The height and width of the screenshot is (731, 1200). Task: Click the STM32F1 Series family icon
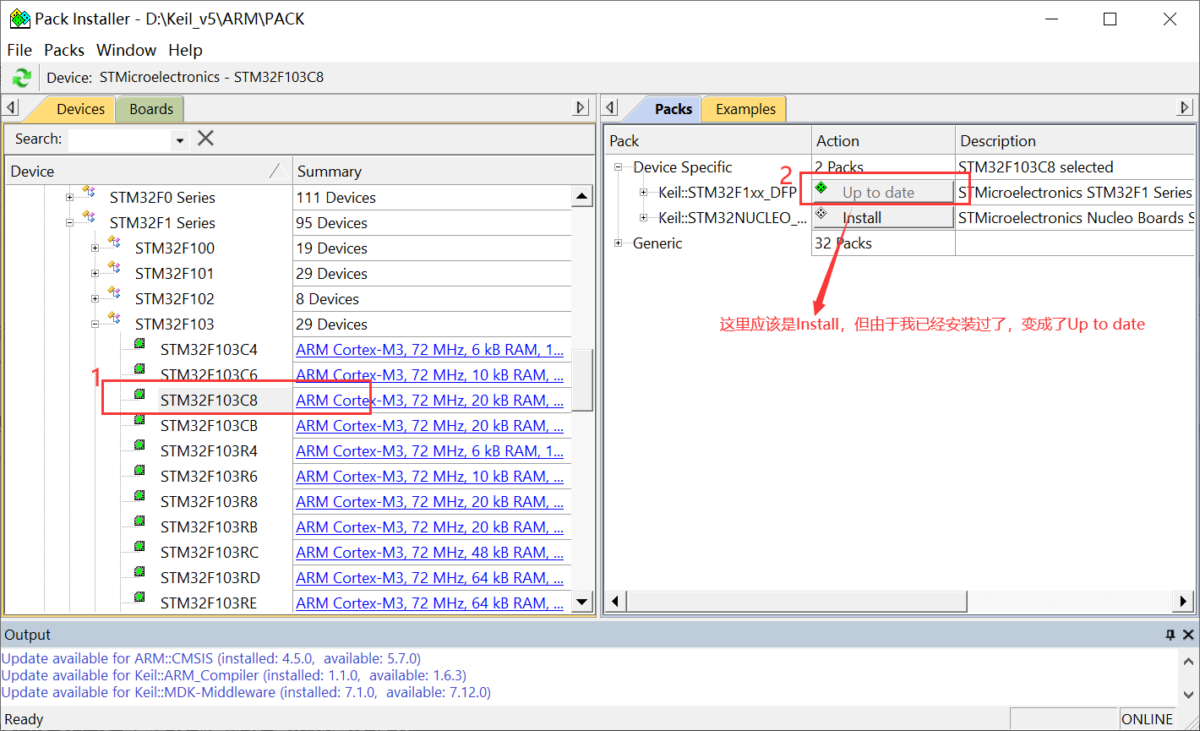pyautogui.click(x=89, y=218)
